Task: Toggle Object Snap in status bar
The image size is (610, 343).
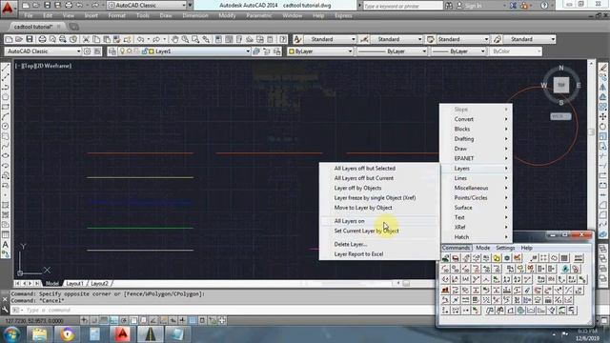Action: (133, 320)
